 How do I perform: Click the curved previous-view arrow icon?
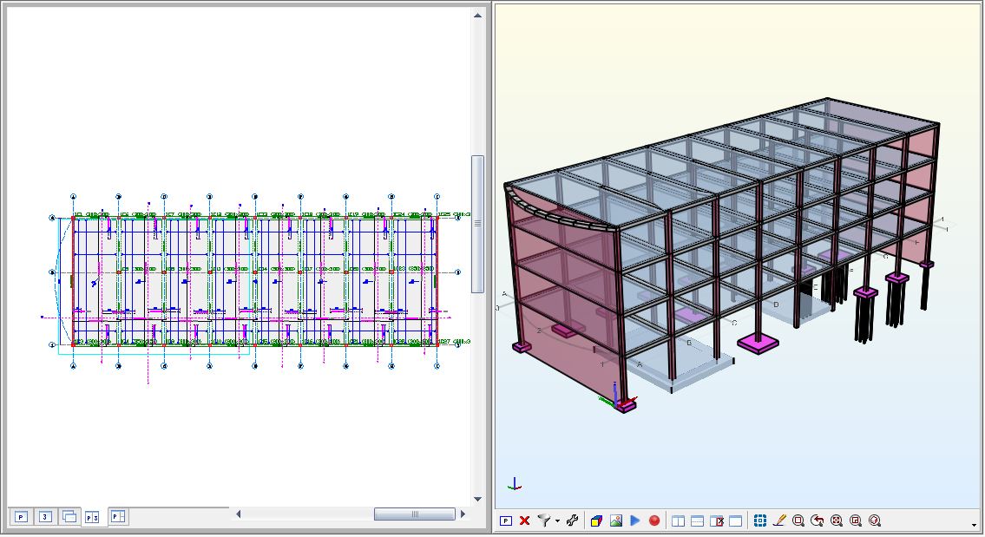[x=818, y=521]
